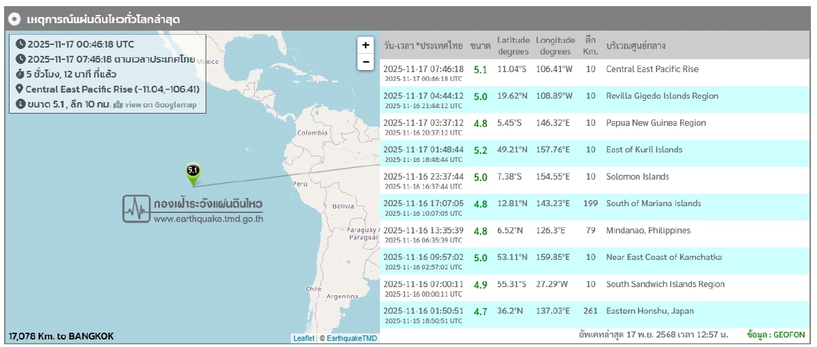Click the ขนาด magnitude column header
817x347 pixels.
tap(480, 46)
